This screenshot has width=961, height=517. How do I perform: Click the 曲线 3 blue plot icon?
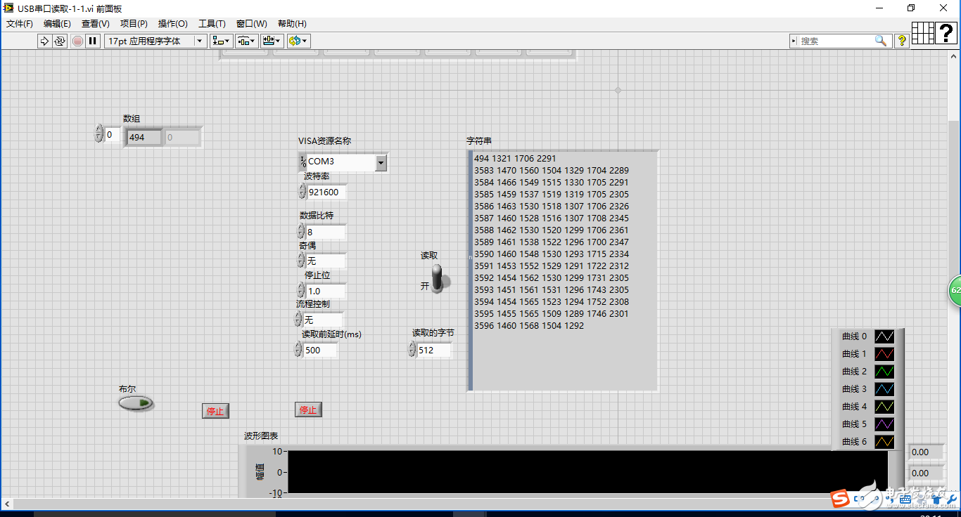pos(884,389)
